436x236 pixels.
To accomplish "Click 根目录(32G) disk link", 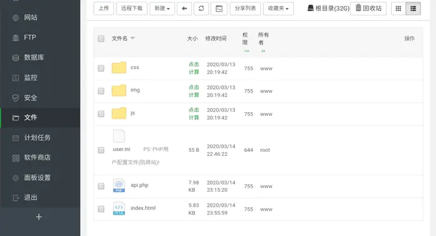I will pos(328,8).
